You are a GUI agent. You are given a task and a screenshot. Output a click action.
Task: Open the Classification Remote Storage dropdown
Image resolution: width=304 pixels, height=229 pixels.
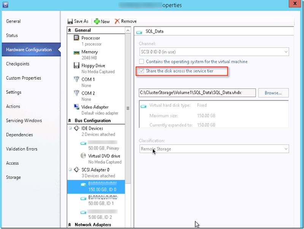214,149
